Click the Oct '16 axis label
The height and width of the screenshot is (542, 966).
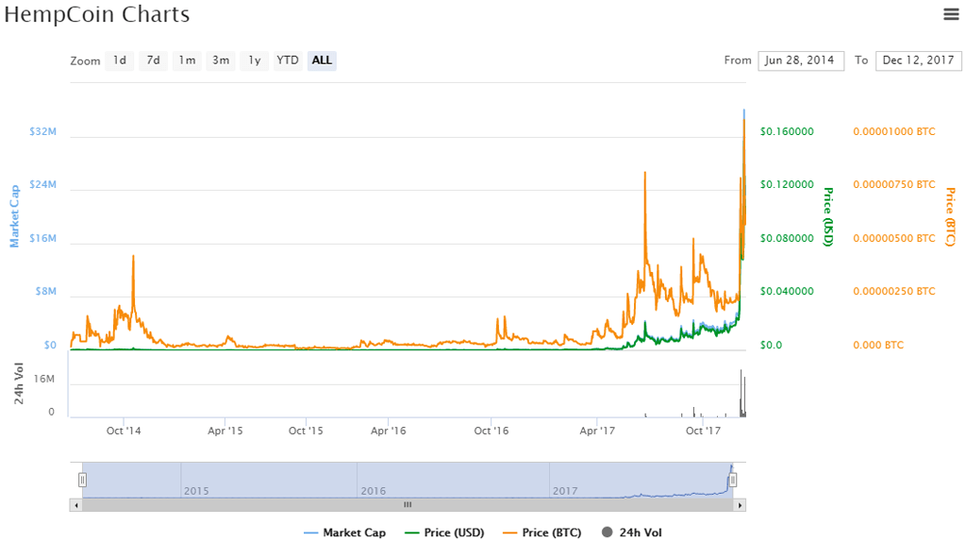click(491, 431)
